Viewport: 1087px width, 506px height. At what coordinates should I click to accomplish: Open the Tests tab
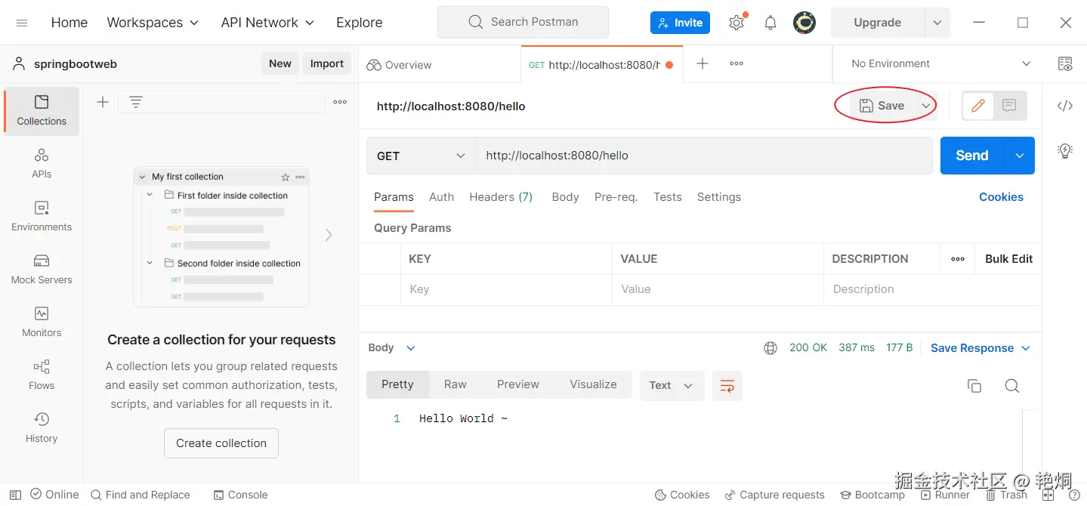(668, 197)
